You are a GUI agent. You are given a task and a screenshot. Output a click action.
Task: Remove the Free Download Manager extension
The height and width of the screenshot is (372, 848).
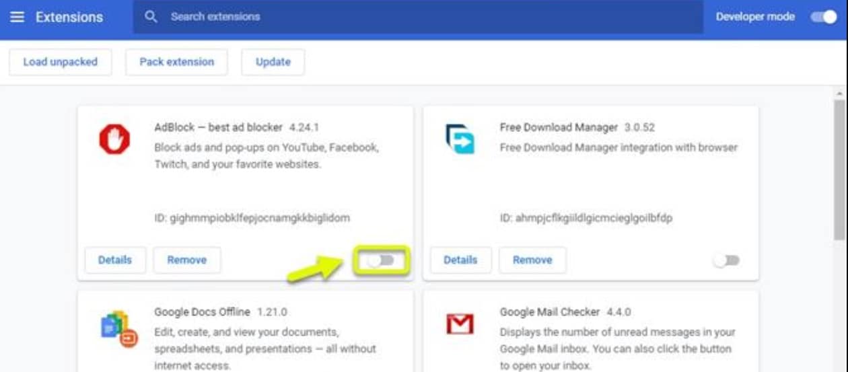(532, 260)
